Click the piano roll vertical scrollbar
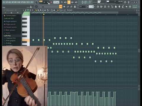142x106 pixels. tap(139, 51)
